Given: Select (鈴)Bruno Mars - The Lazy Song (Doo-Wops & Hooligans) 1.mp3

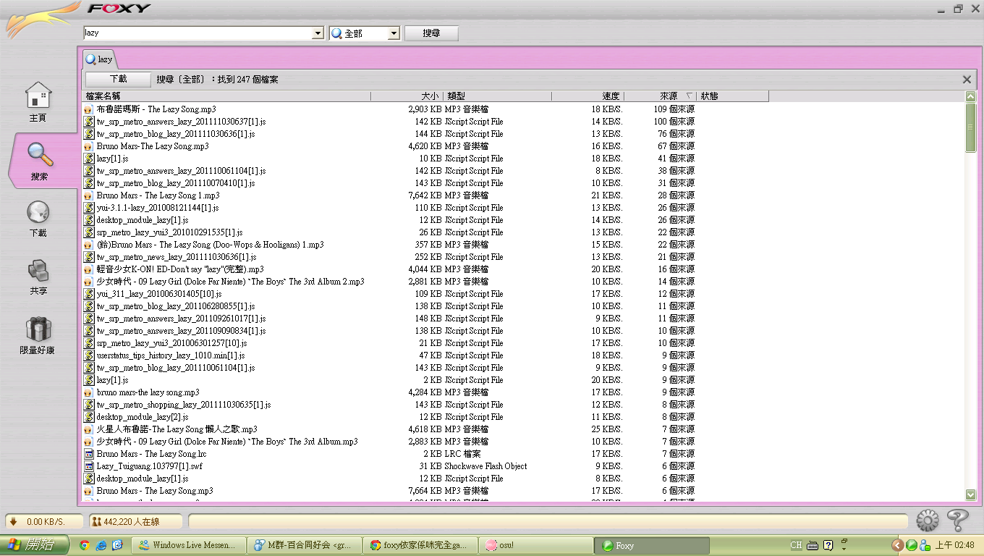Looking at the screenshot, I should click(210, 245).
